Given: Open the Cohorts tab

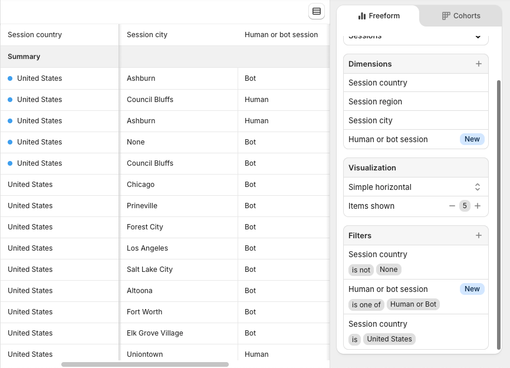Looking at the screenshot, I should pos(461,16).
